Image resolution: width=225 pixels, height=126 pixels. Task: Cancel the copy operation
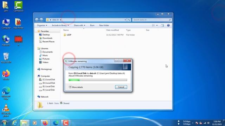click(x=121, y=87)
